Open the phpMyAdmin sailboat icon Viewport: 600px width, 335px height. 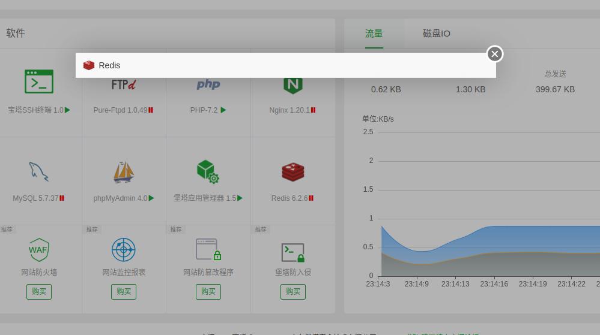124,172
